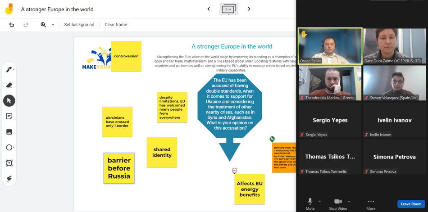Open audio options arrow next to Mute
This screenshot has height=212, width=428.
tap(319, 202)
